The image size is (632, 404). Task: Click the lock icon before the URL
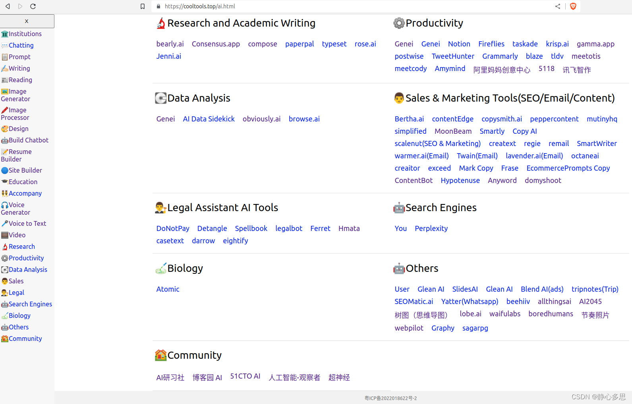pos(158,6)
